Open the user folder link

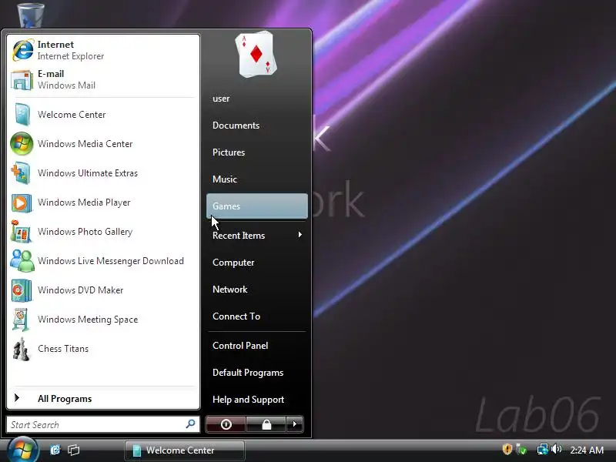[221, 99]
